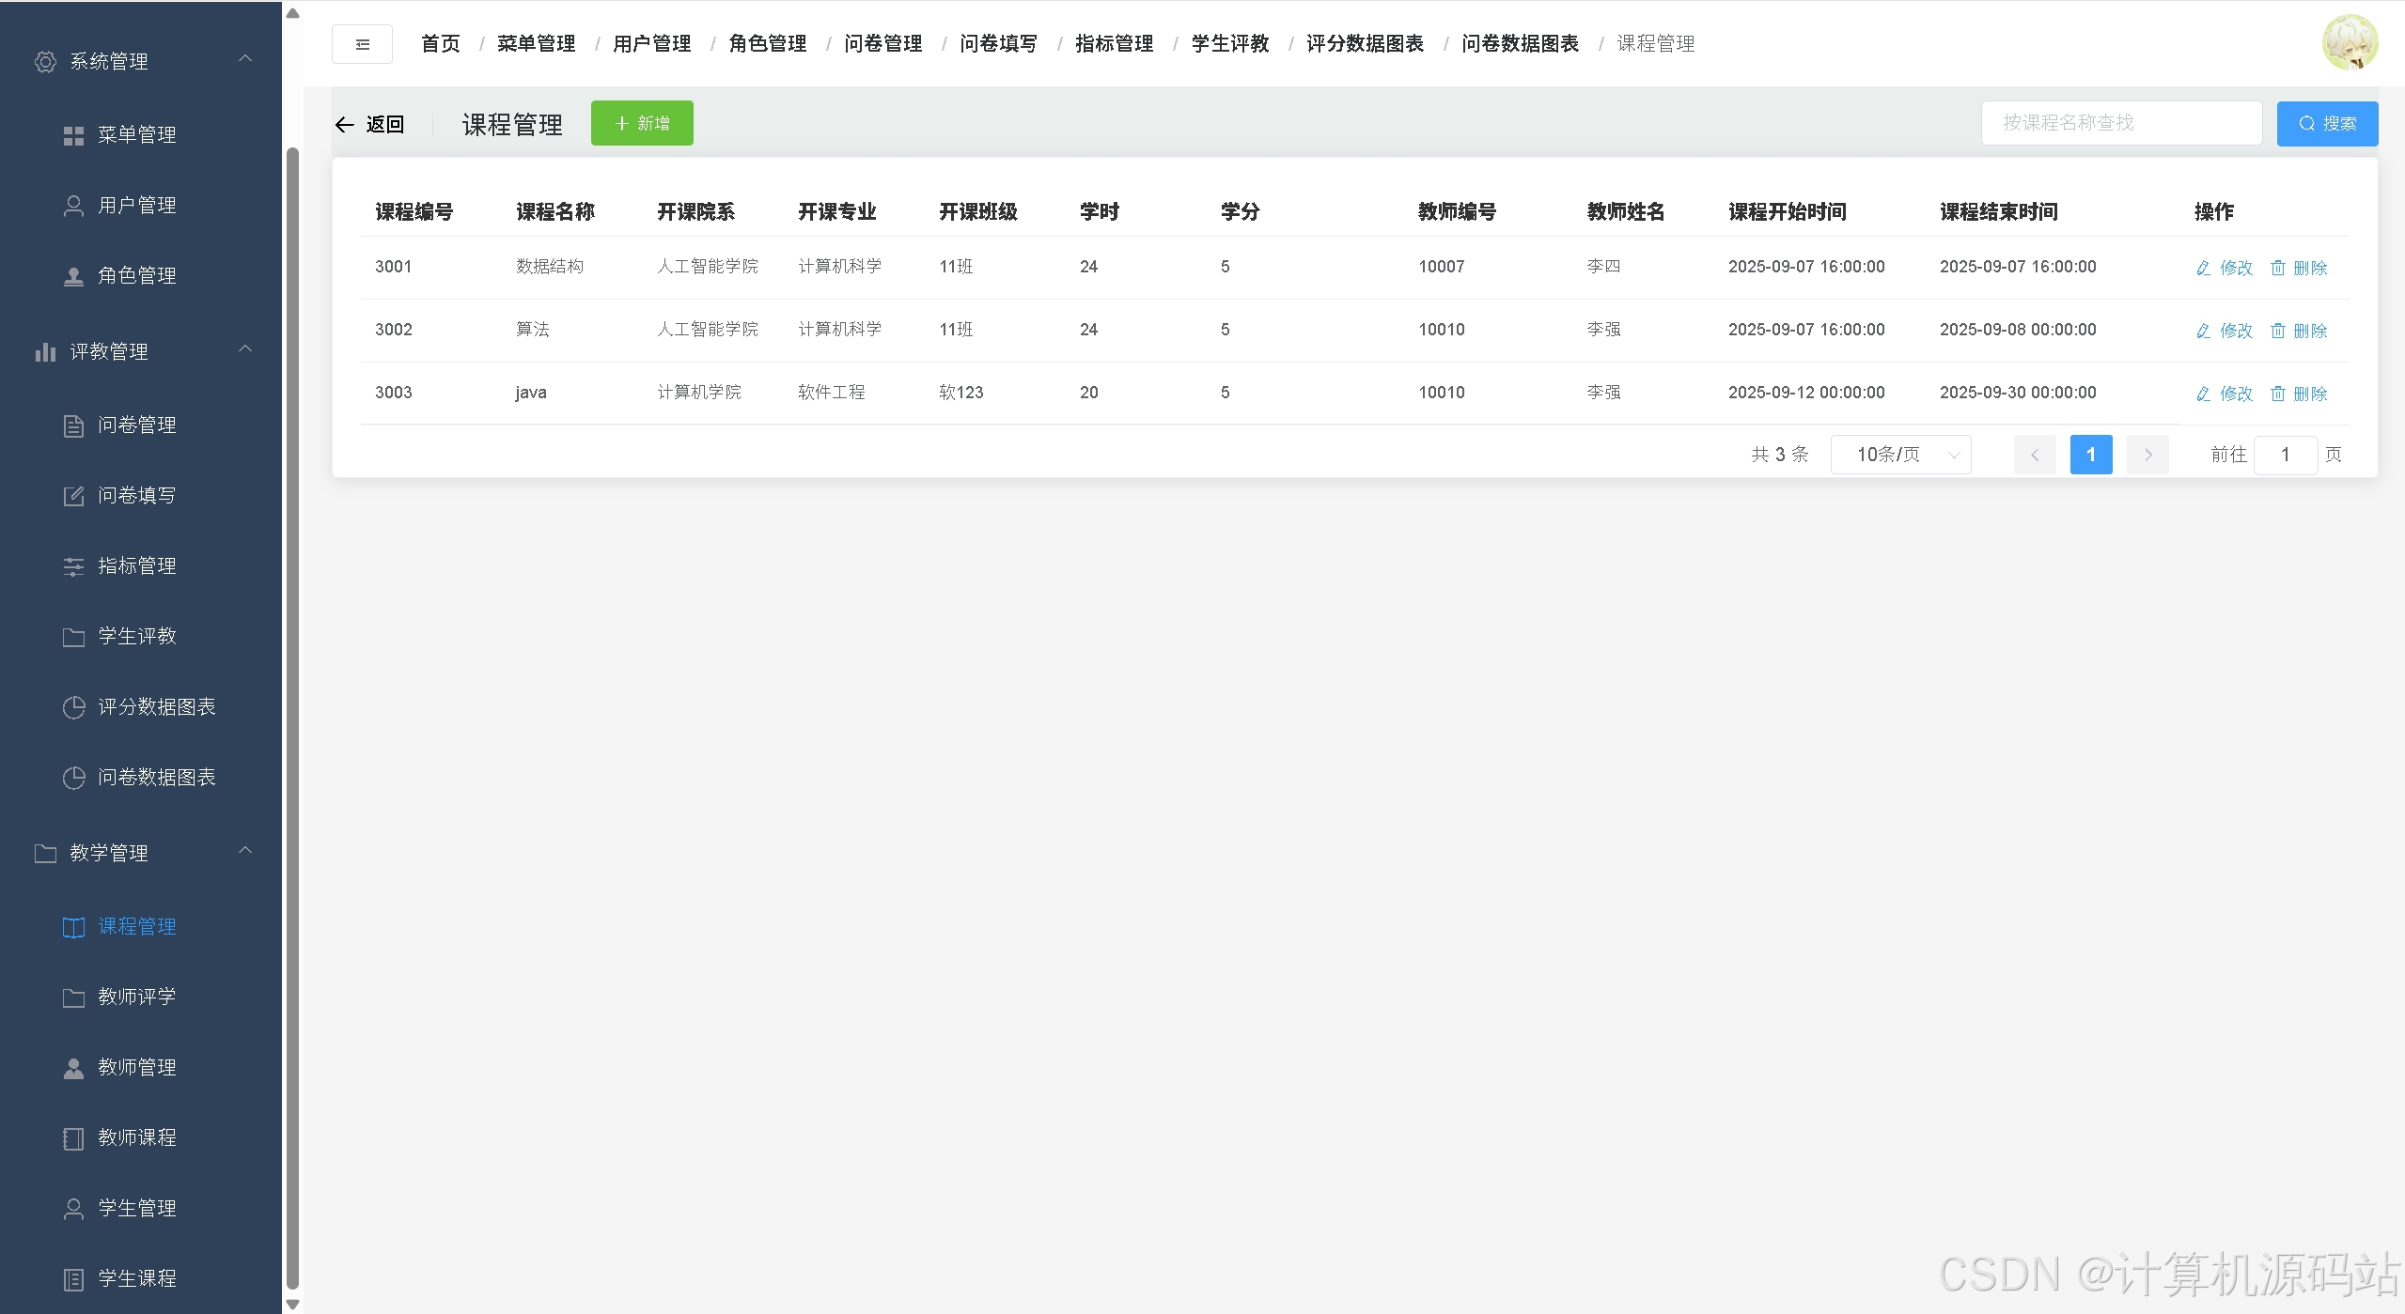Collapse the 系统管理 menu chevron

pos(245,59)
